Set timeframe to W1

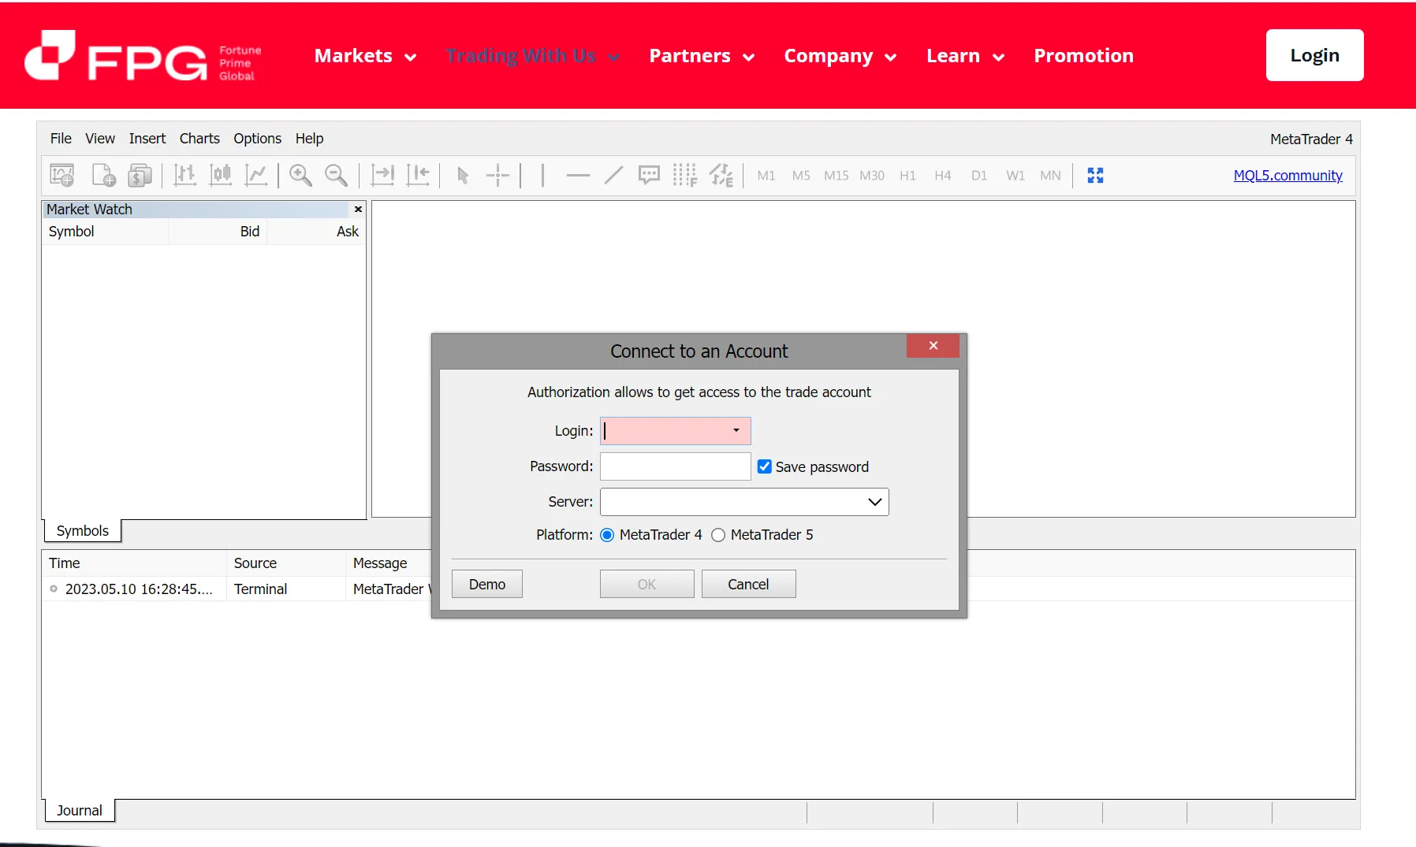[1015, 176]
